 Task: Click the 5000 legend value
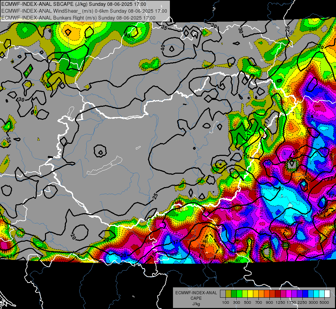[x=324, y=302]
